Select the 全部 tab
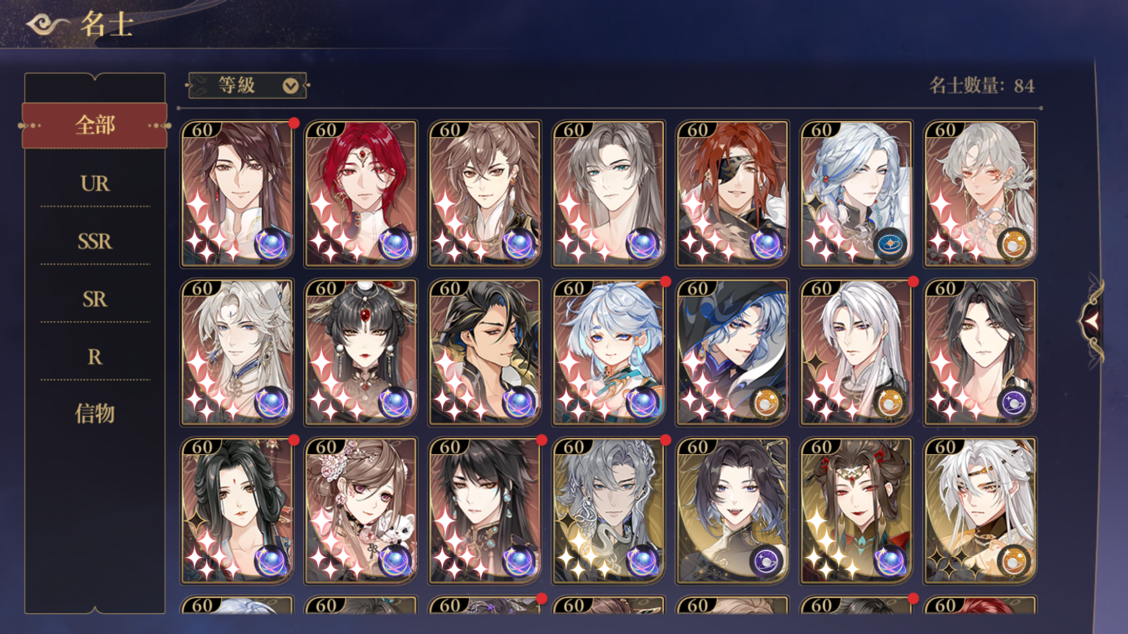The height and width of the screenshot is (634, 1128). tap(95, 125)
